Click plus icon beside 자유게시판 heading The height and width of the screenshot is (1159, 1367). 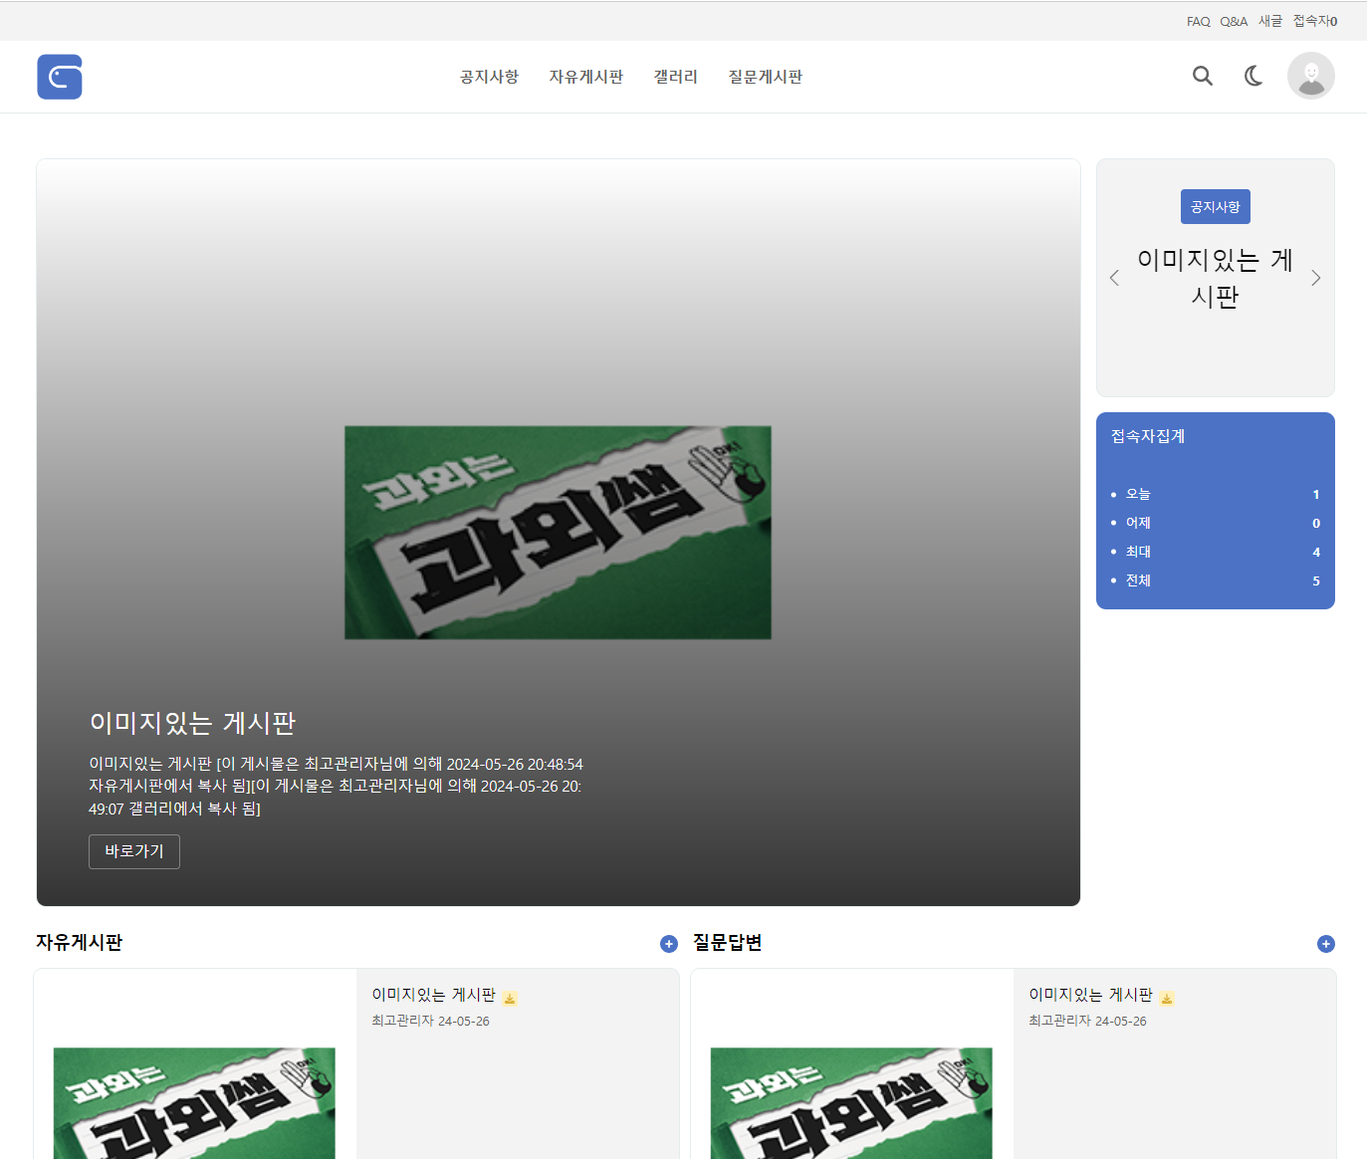click(x=669, y=944)
